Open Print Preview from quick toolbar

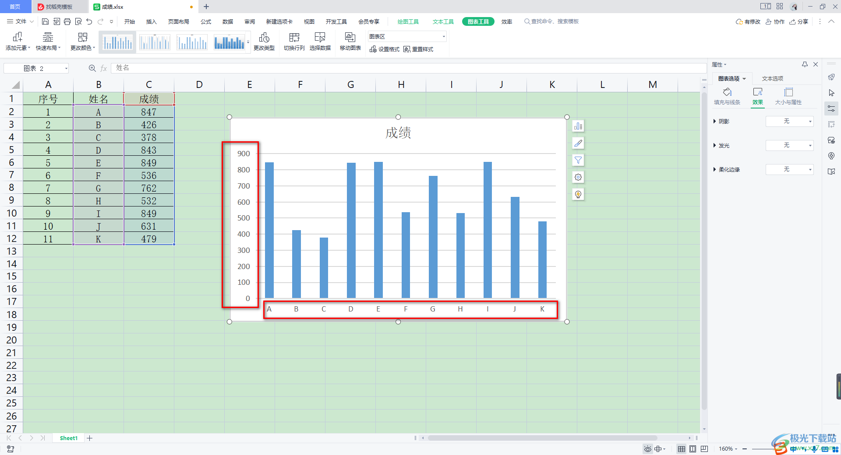(x=78, y=21)
